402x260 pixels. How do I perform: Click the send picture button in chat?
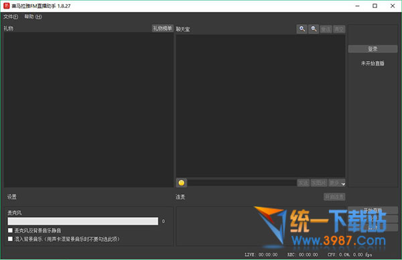pyautogui.click(x=319, y=183)
